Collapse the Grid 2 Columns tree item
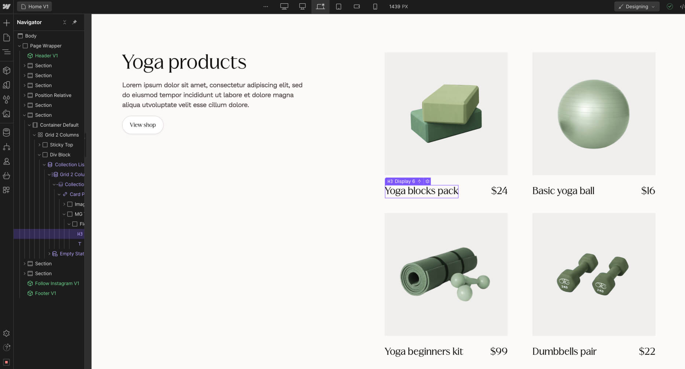 34,135
